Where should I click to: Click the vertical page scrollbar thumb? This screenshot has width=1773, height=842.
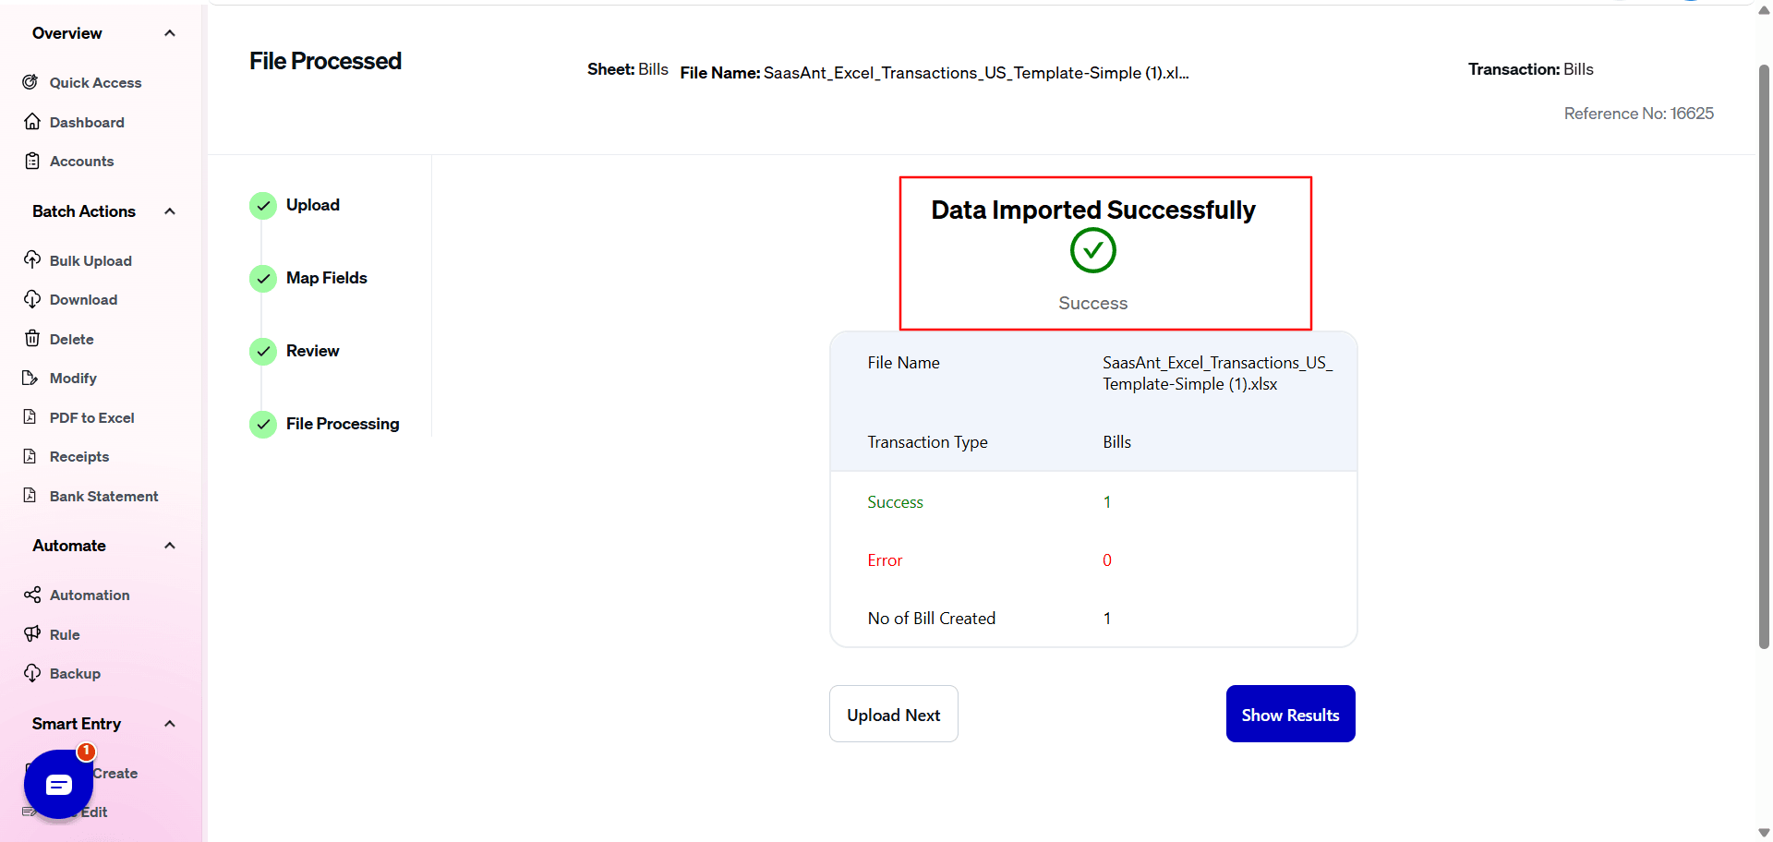tap(1764, 355)
